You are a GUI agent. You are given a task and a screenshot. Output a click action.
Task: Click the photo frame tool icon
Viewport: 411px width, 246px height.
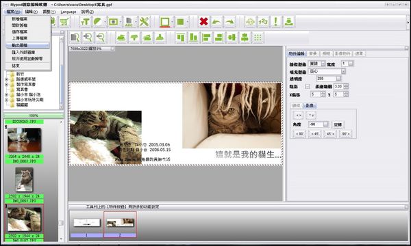pyautogui.click(x=114, y=22)
